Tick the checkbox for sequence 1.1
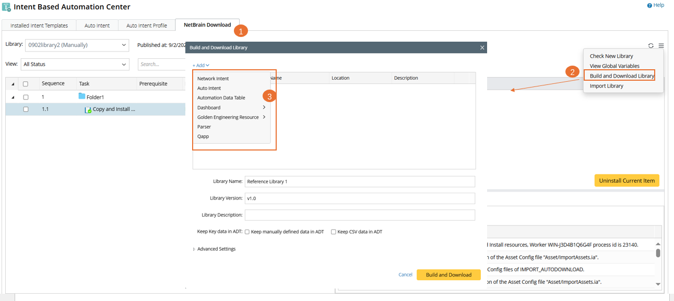Screen dimensions: 674x301 coord(26,109)
